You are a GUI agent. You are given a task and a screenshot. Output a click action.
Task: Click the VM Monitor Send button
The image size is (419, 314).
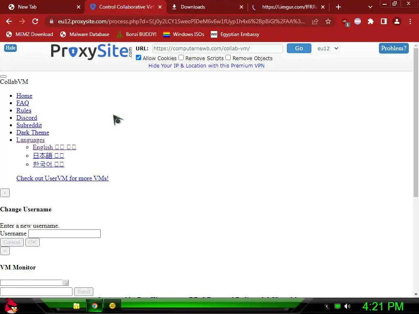coord(83,292)
